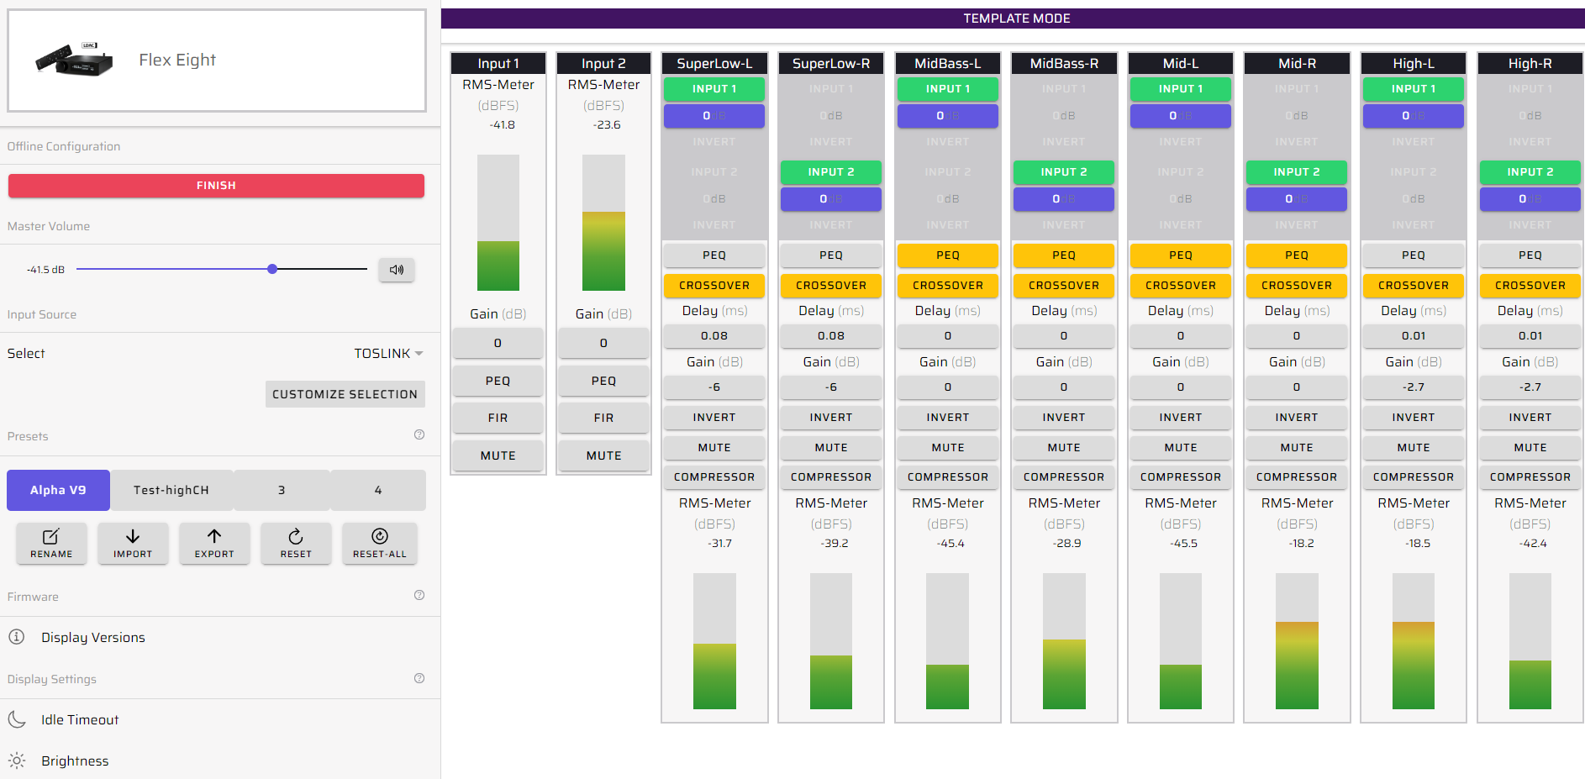Click the Rename preset icon

51,537
